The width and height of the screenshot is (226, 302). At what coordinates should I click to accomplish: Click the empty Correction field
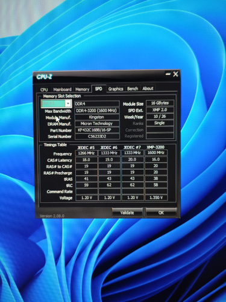tap(160, 129)
